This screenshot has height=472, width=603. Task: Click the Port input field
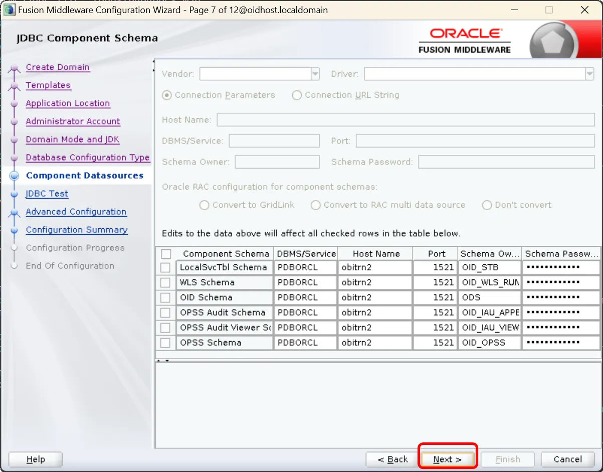475,141
